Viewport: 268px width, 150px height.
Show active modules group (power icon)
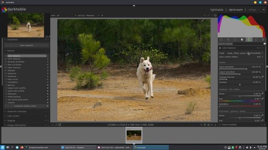pyautogui.click(x=221, y=40)
